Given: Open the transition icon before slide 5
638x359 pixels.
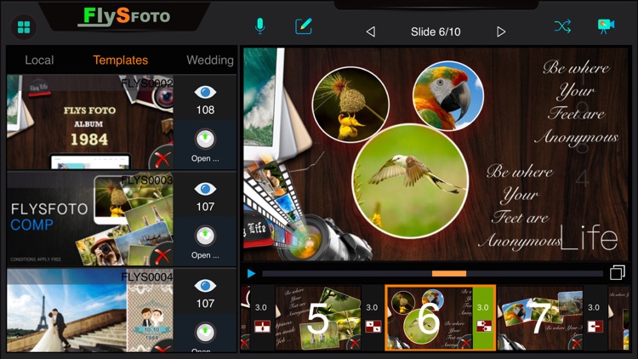Looking at the screenshot, I should point(262,326).
